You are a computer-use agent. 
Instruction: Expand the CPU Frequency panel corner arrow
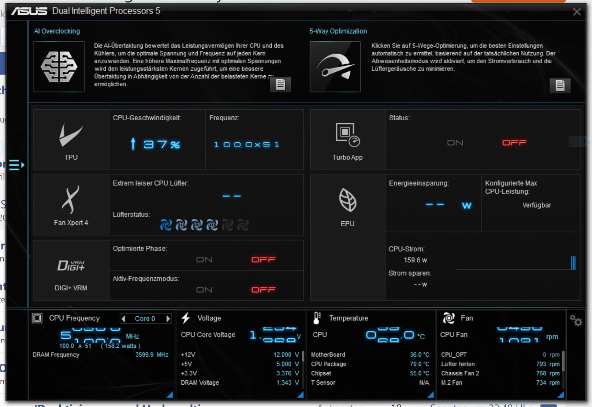pos(170,395)
